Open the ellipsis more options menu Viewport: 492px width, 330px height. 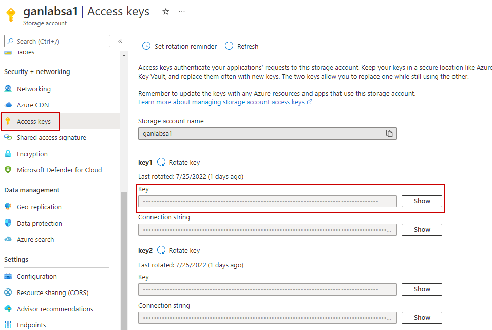coord(182,11)
